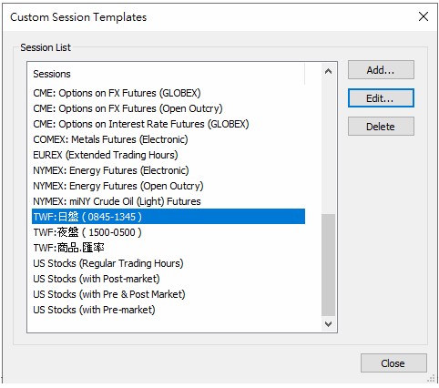Select CME: Options on FX Futures (GLOBEX)
The image size is (439, 388).
tap(168, 93)
